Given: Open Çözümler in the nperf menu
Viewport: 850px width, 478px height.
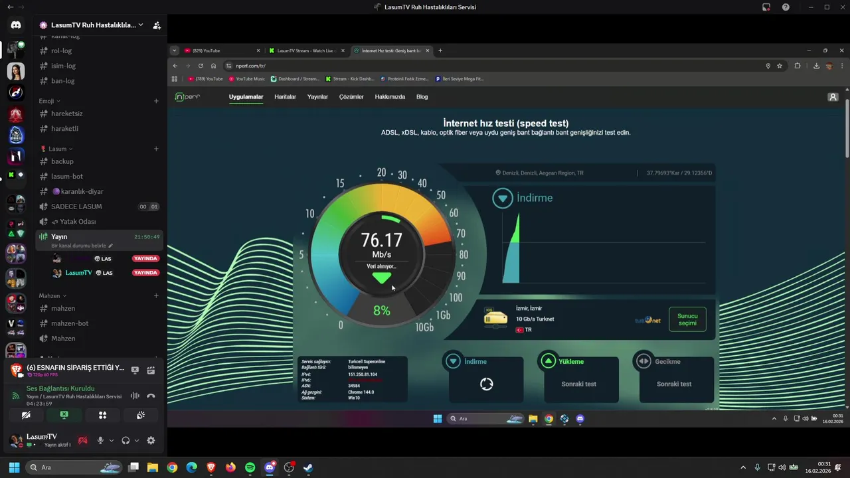Looking at the screenshot, I should click(x=351, y=97).
